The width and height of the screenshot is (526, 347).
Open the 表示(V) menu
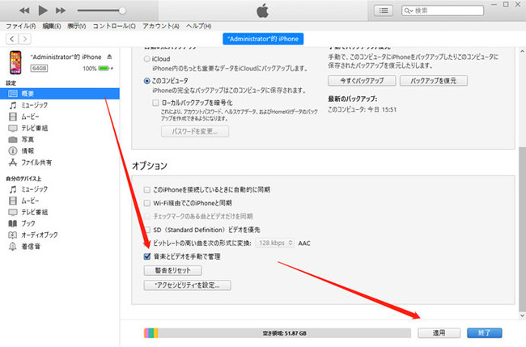point(77,26)
